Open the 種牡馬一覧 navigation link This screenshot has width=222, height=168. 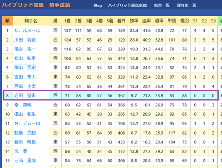[186, 6]
